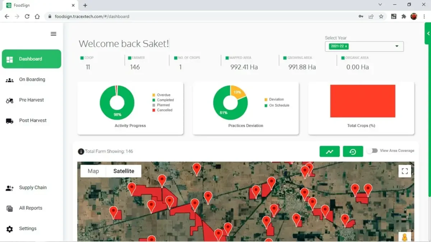Click the red Total Crops bar
Viewport: 431px width, 242px height.
coord(363,101)
